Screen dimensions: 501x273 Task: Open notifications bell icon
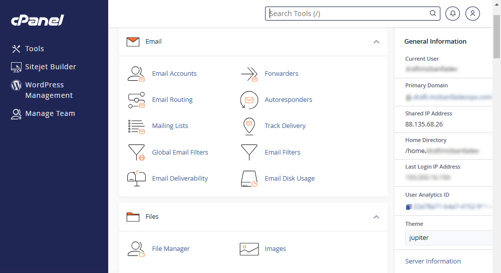tap(453, 14)
